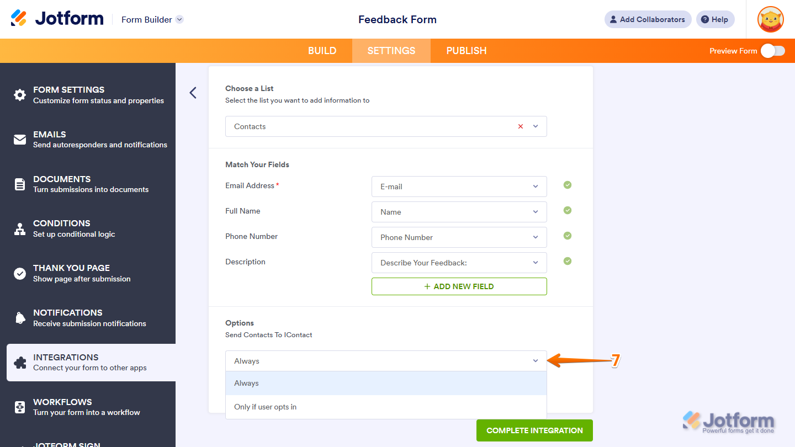The image size is (795, 447).
Task: Open your profile avatar menu
Action: pyautogui.click(x=770, y=19)
